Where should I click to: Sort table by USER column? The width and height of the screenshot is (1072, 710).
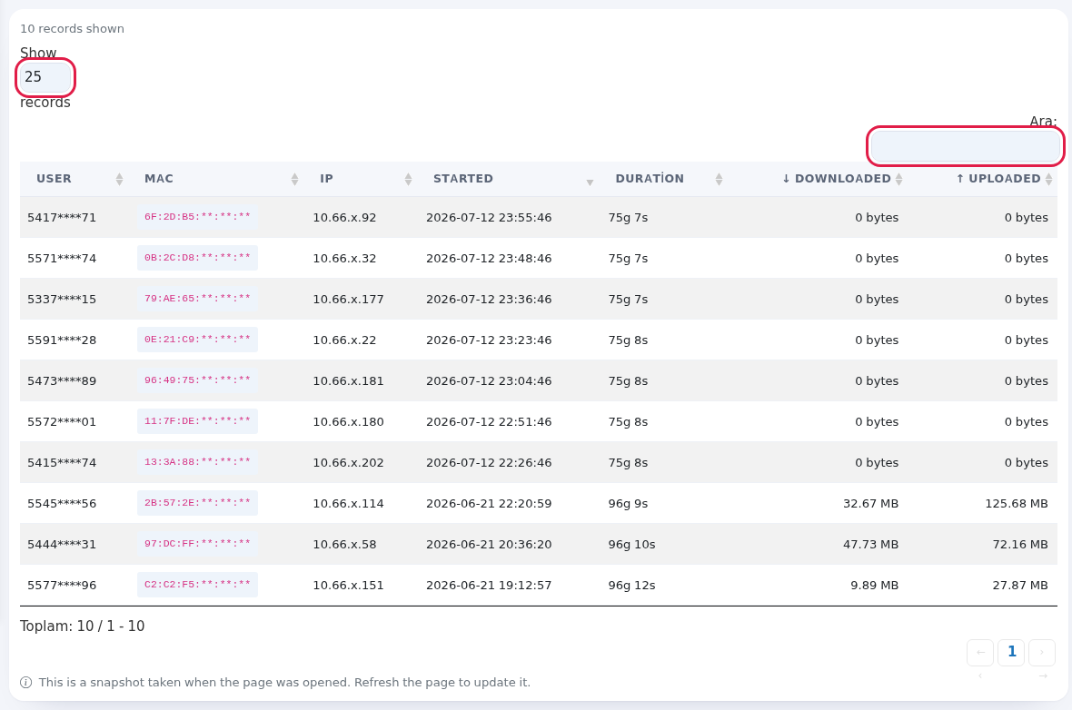[x=74, y=179]
